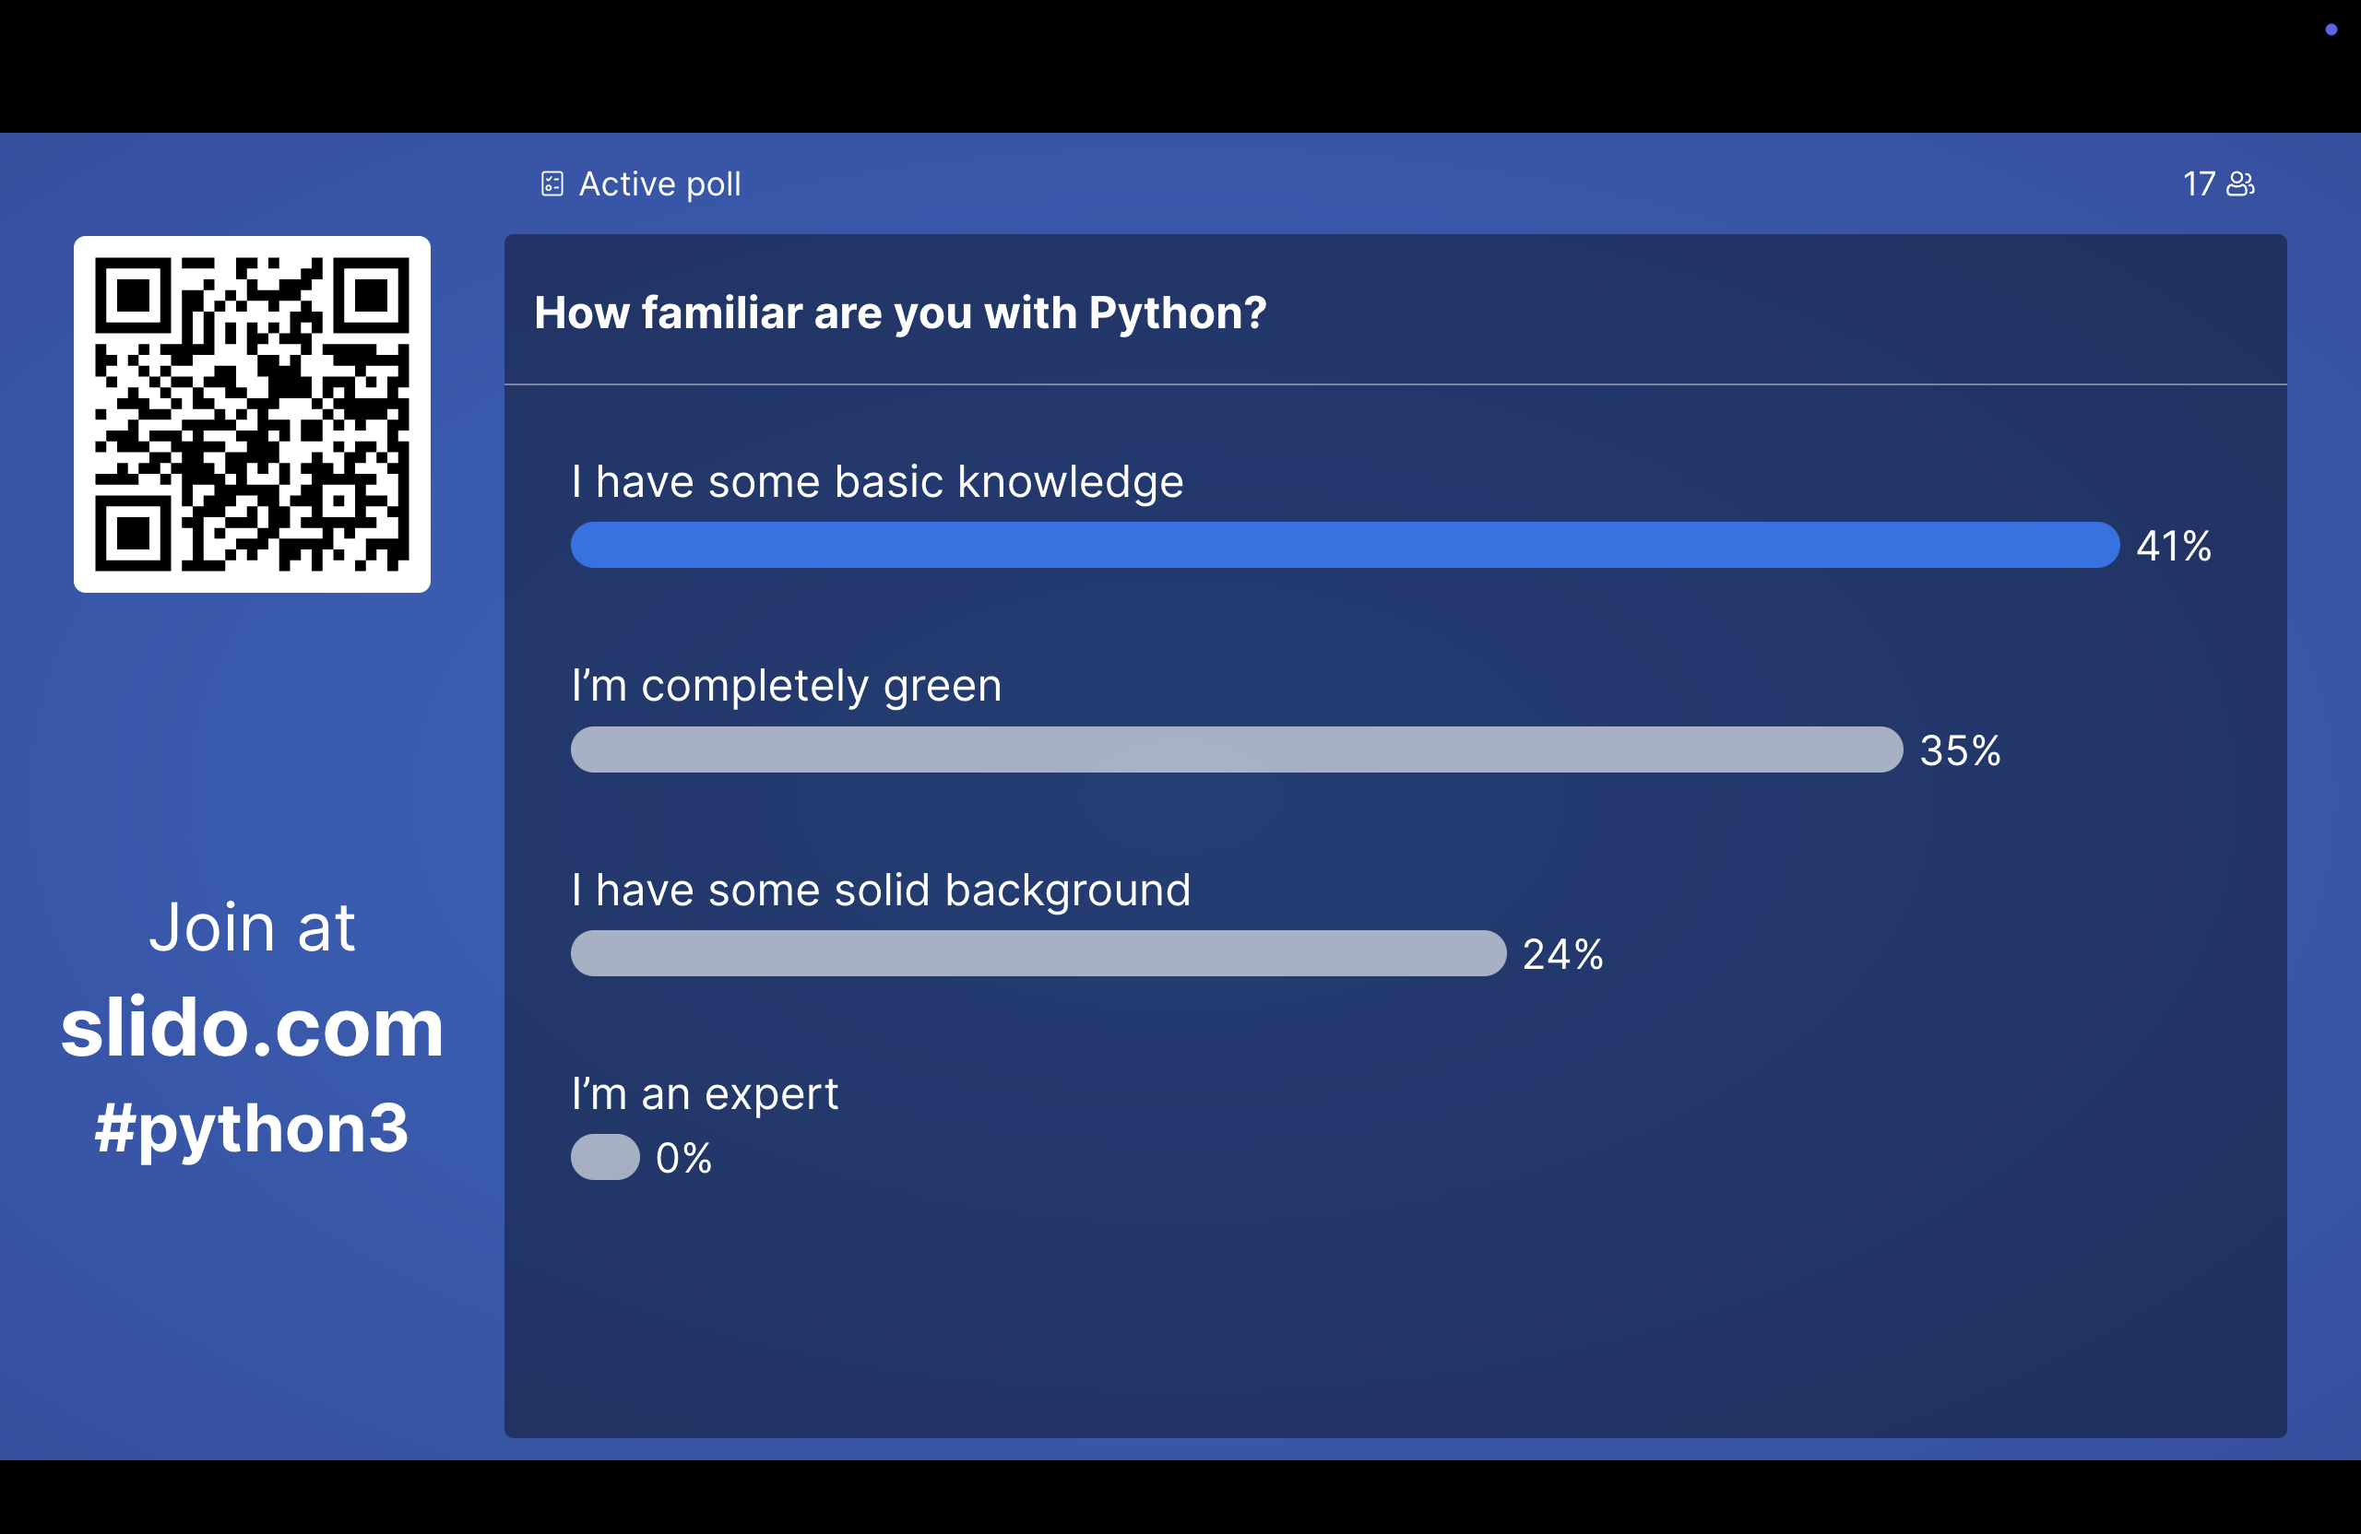Screen dimensions: 2361x1534
Task: Select option 'I'm an expert'
Action: coord(705,1094)
